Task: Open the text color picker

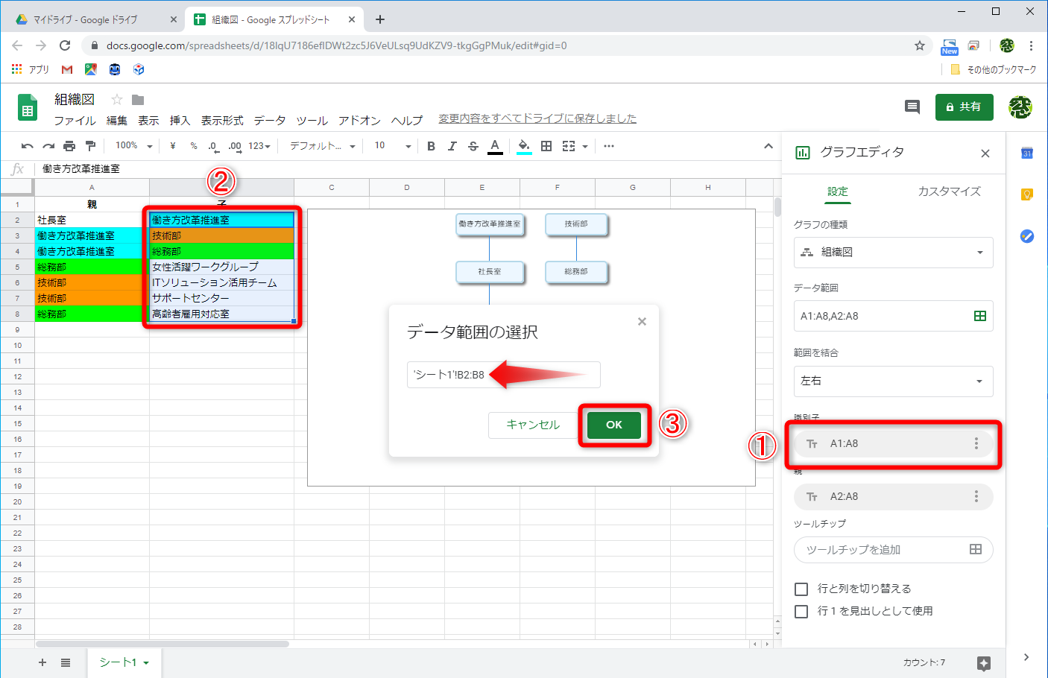Action: click(x=495, y=146)
